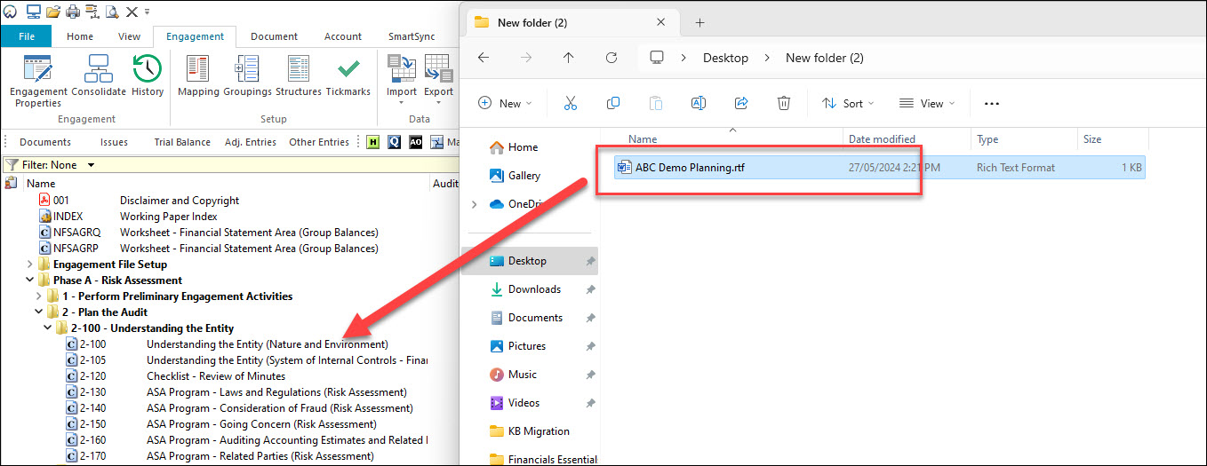Click the blue Q toolbar icon
The height and width of the screenshot is (466, 1207).
pyautogui.click(x=395, y=142)
